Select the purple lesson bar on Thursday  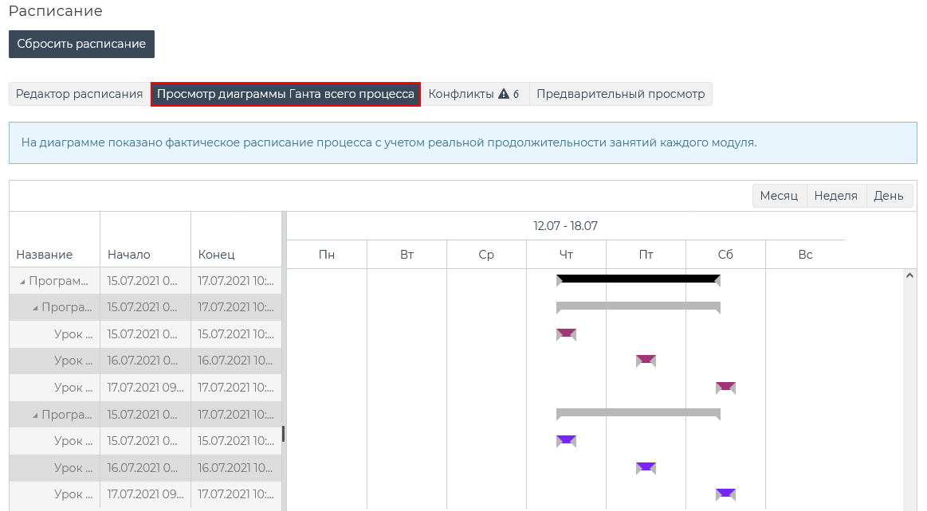(x=566, y=440)
